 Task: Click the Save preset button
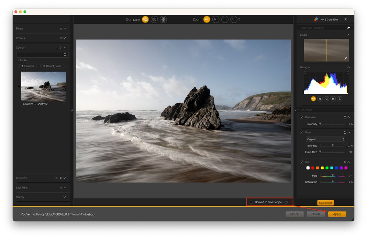pyautogui.click(x=325, y=203)
